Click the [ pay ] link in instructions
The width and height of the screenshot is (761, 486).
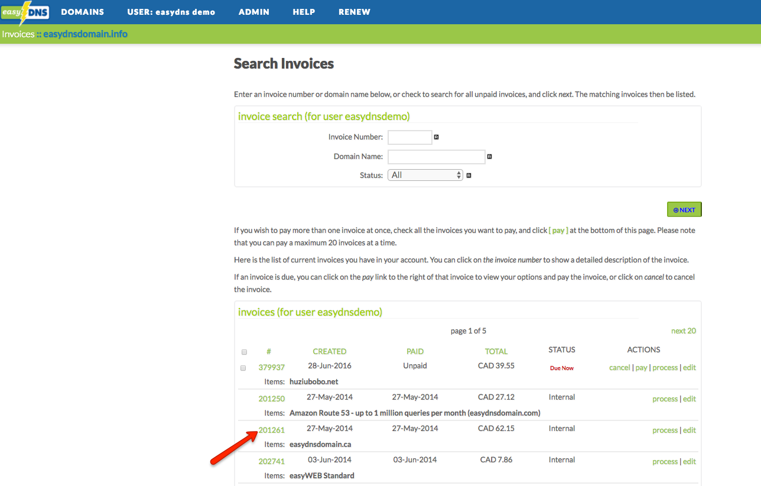[558, 231]
